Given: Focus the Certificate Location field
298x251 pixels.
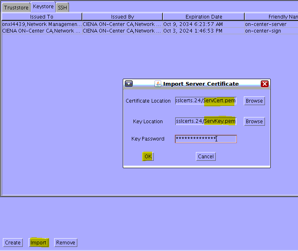Looking at the screenshot, I should 206,101.
